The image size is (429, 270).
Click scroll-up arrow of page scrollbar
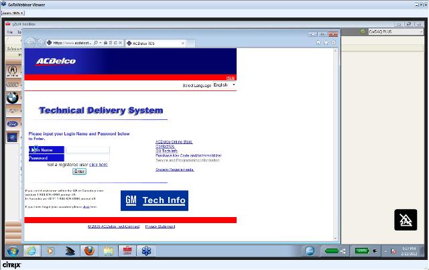(336, 51)
